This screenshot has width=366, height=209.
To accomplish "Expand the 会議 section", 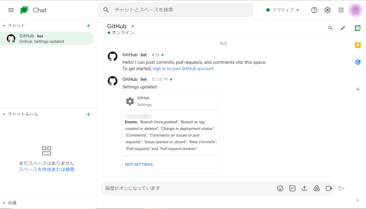I will 4,203.
